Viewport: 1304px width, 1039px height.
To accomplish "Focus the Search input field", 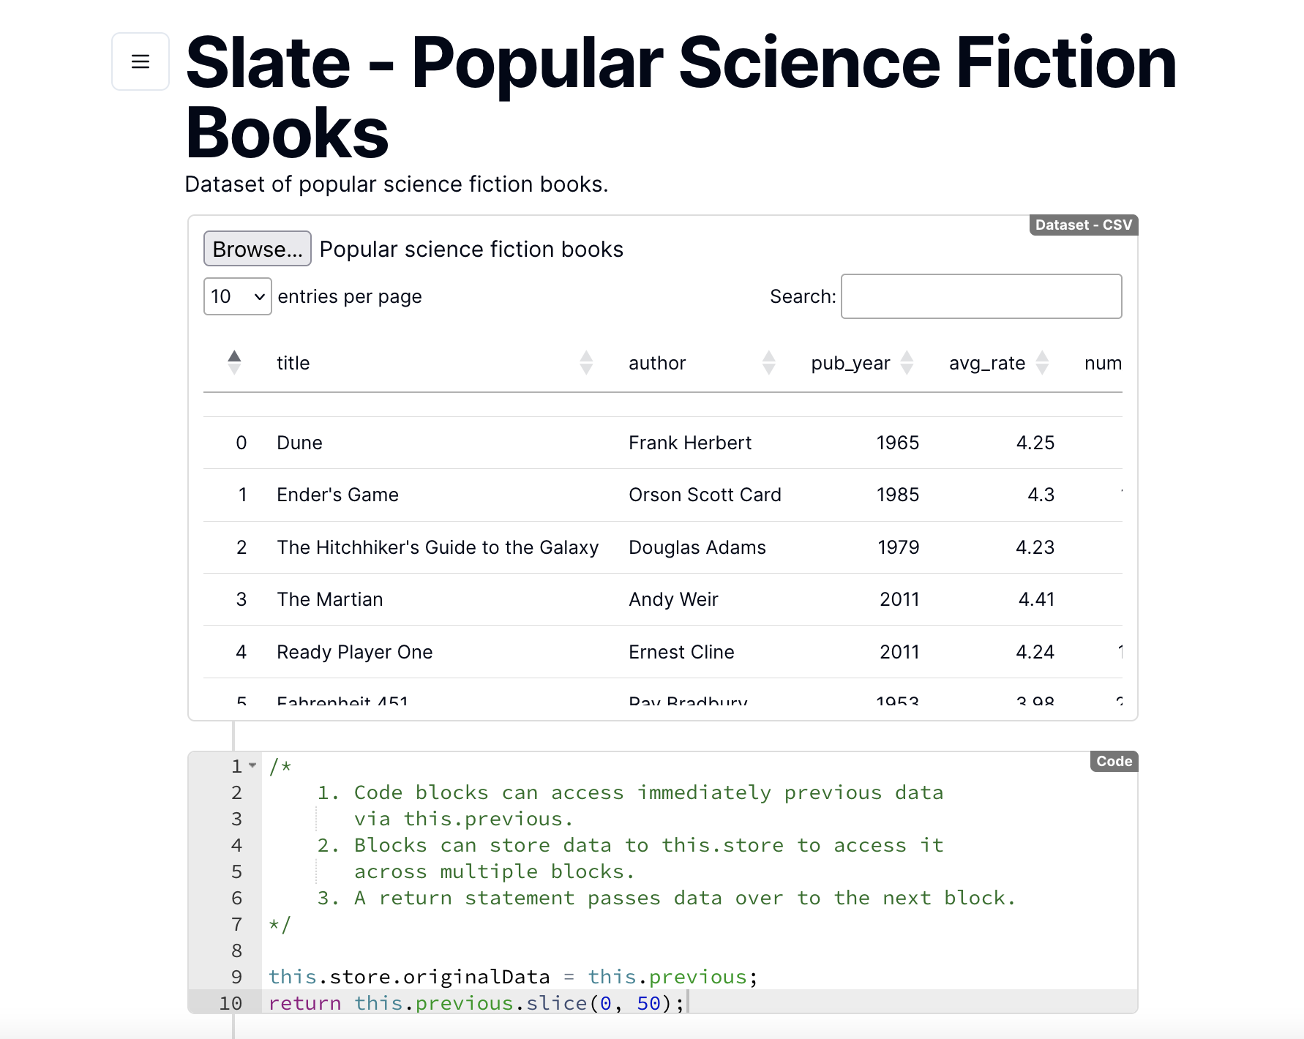I will tap(981, 296).
